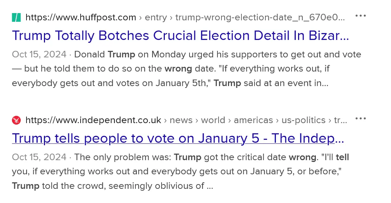The height and width of the screenshot is (203, 391).
Task: Click the "entry" breadcrumb in the HuffPost result
Action: click(x=156, y=17)
